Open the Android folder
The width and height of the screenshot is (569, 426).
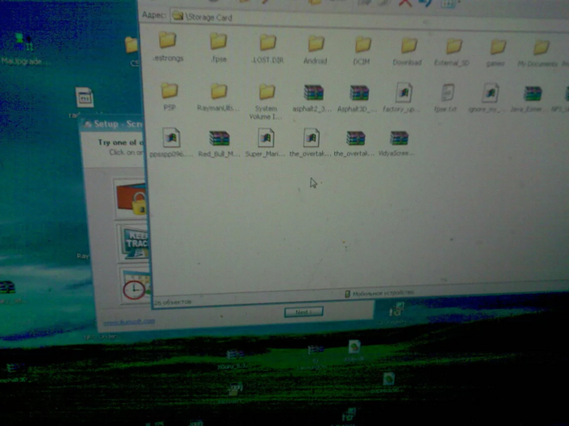(x=315, y=50)
